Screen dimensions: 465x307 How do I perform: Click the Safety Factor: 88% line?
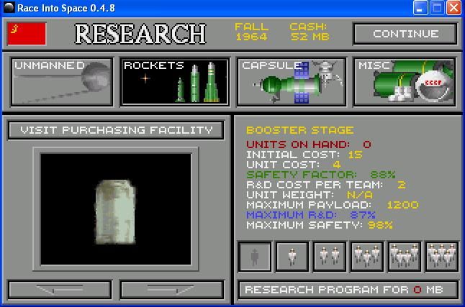[x=321, y=175]
